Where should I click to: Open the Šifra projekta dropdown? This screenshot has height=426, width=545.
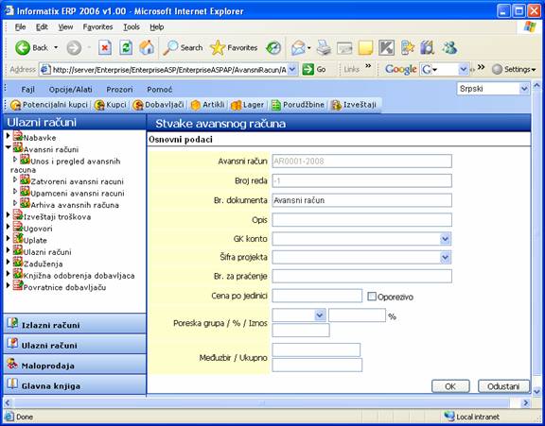click(x=446, y=258)
